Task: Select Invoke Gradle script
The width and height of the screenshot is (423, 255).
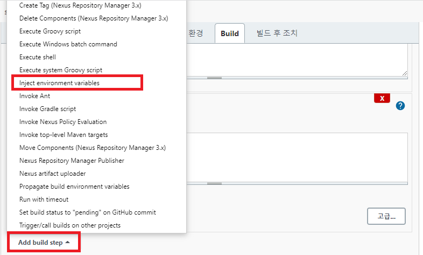Action: coord(47,109)
